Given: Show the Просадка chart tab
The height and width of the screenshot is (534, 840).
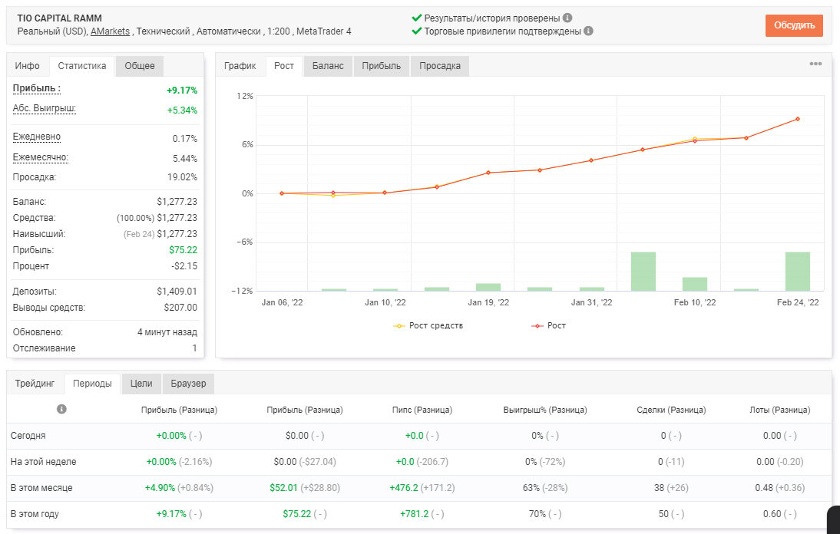Looking at the screenshot, I should [440, 66].
